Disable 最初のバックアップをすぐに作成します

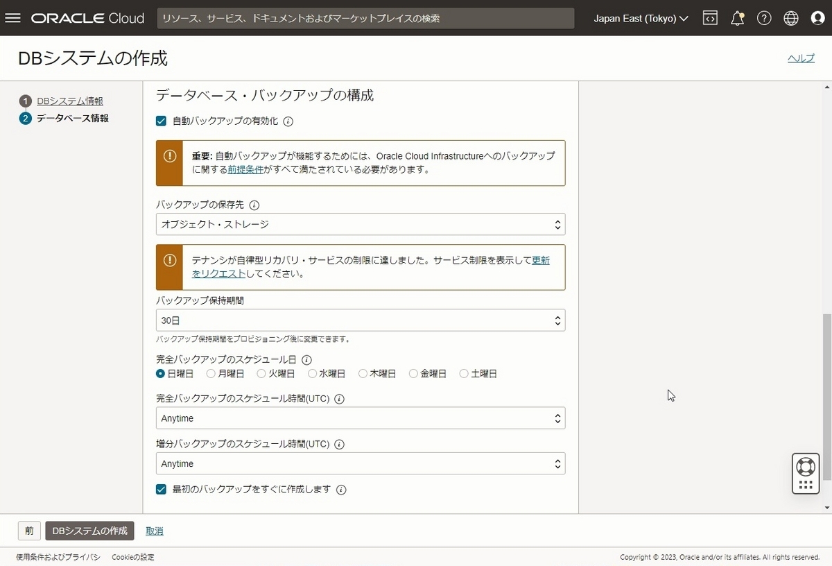point(161,489)
